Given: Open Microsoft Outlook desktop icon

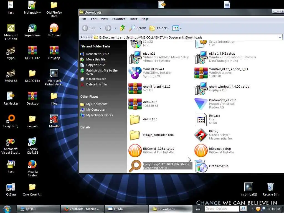Looking at the screenshot, I should tap(11, 32).
